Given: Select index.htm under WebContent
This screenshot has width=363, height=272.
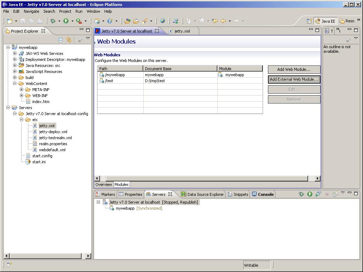Looking at the screenshot, I should click(x=41, y=102).
